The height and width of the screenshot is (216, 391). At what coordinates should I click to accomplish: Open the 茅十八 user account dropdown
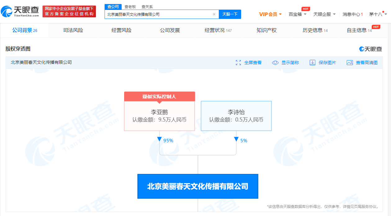(378, 14)
